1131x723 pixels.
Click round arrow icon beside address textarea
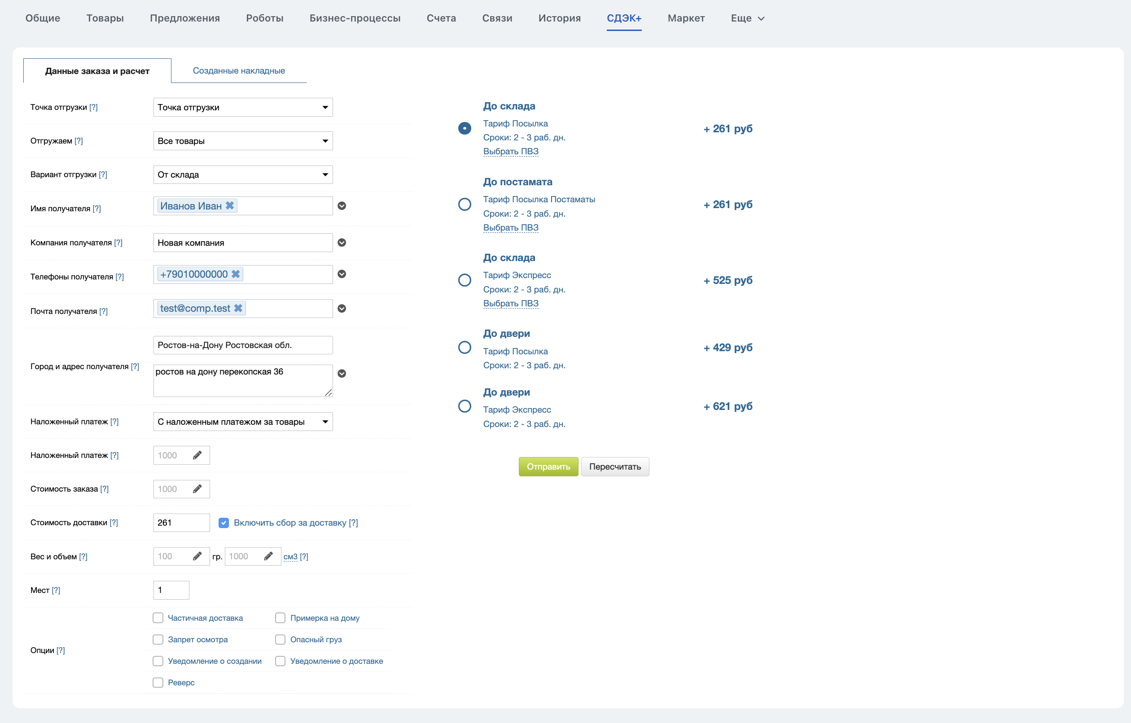coord(342,374)
